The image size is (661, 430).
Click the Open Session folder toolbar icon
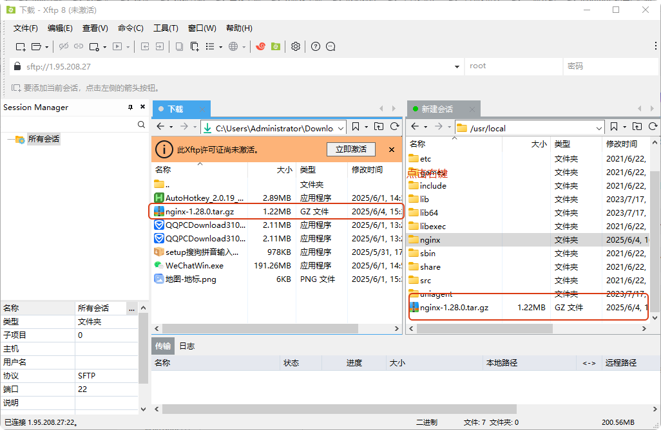tap(37, 47)
